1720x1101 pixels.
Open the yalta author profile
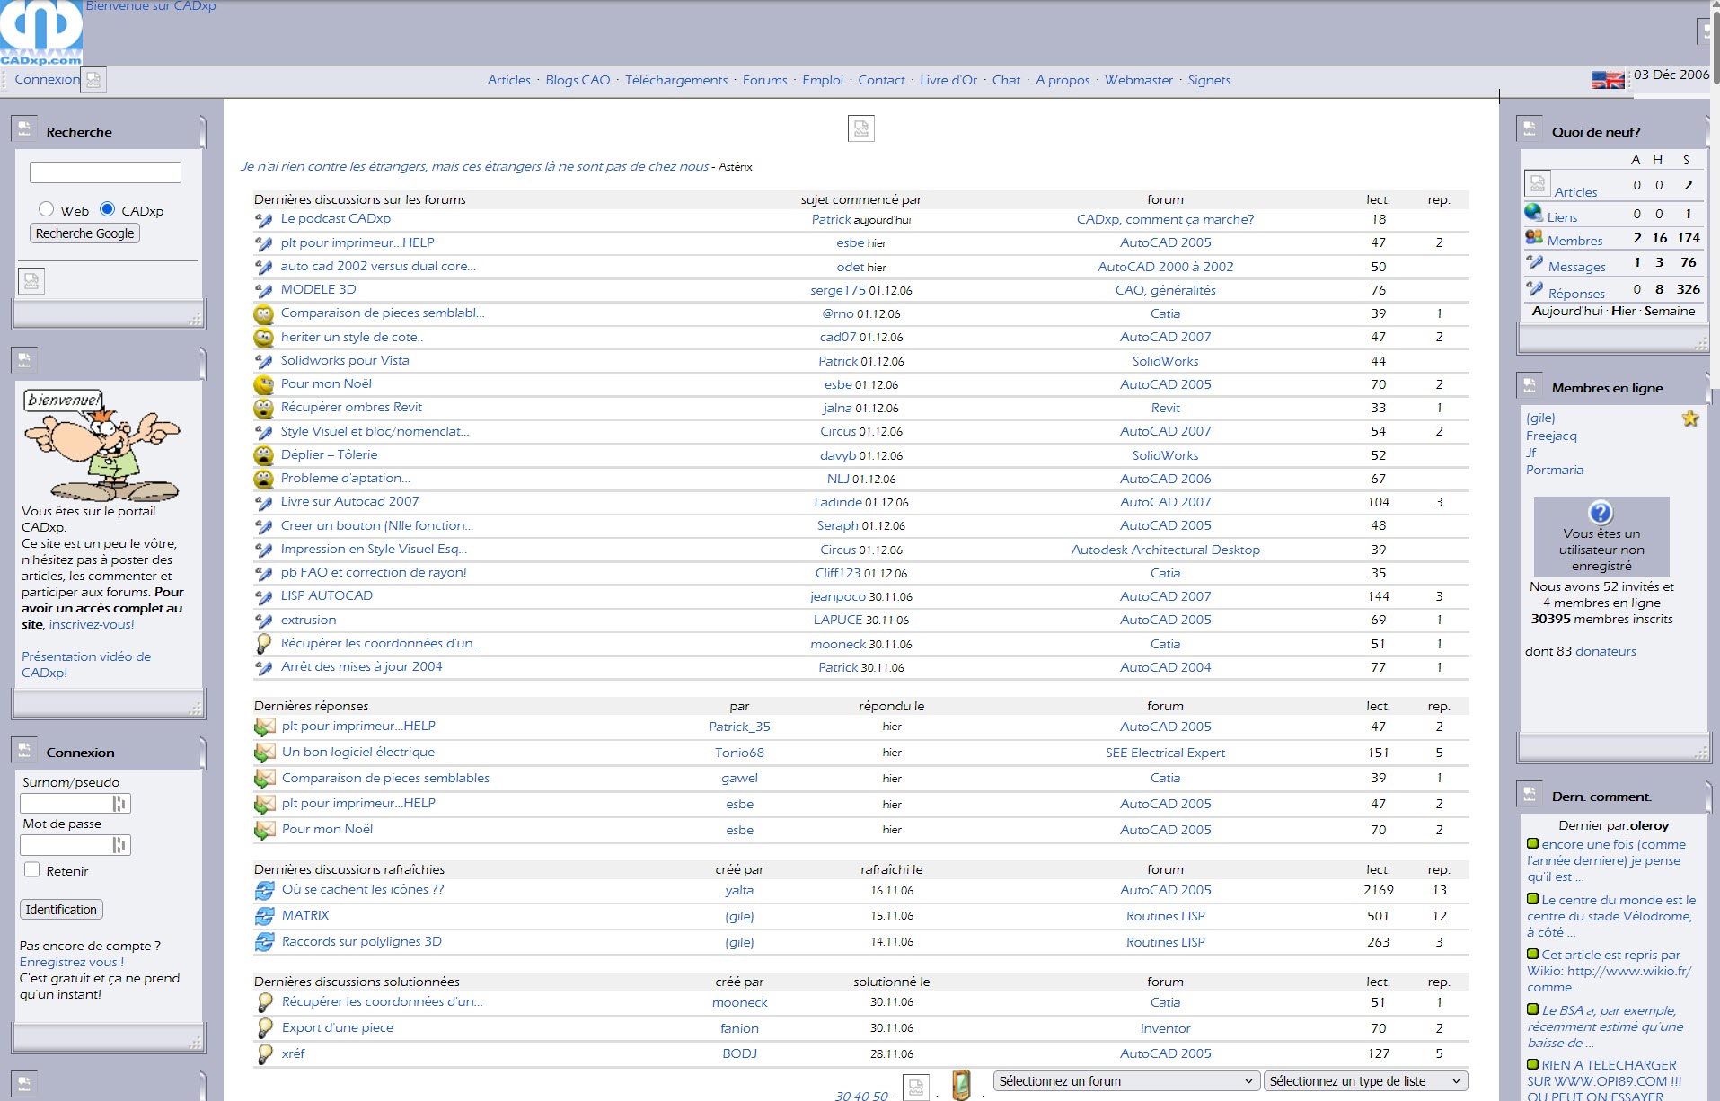tap(739, 890)
